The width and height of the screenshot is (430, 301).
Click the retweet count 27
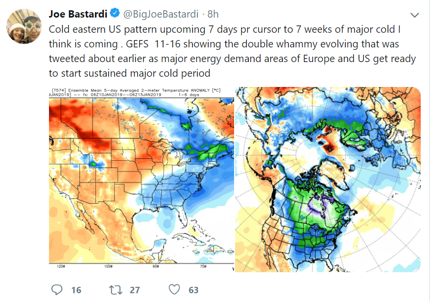pos(135,290)
